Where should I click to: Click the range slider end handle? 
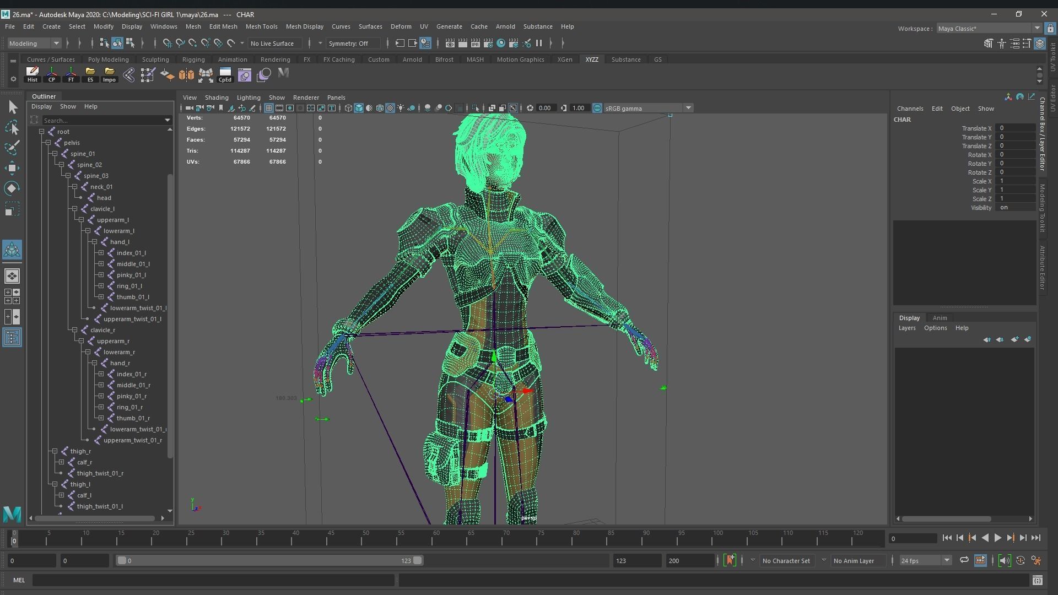pos(418,561)
